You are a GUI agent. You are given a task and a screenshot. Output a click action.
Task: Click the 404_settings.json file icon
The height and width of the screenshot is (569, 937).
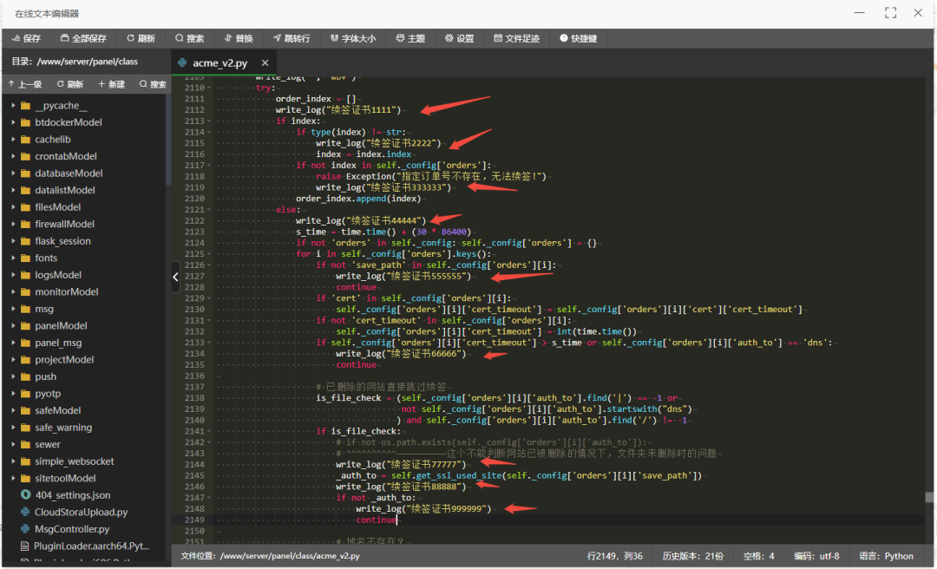point(25,495)
